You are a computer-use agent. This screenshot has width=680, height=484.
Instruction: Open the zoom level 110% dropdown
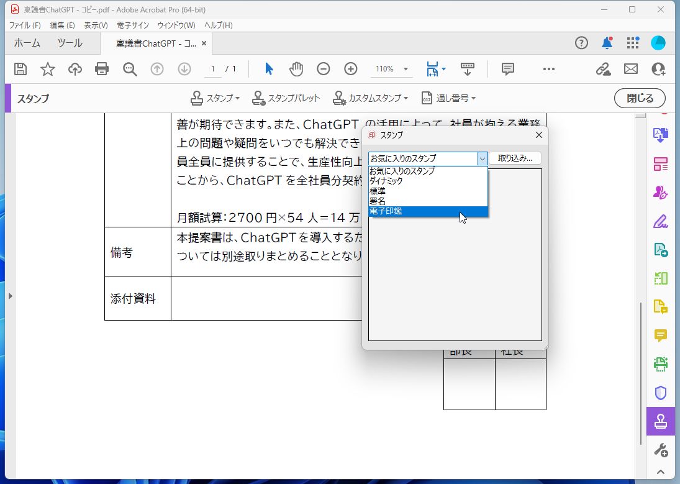pyautogui.click(x=391, y=69)
